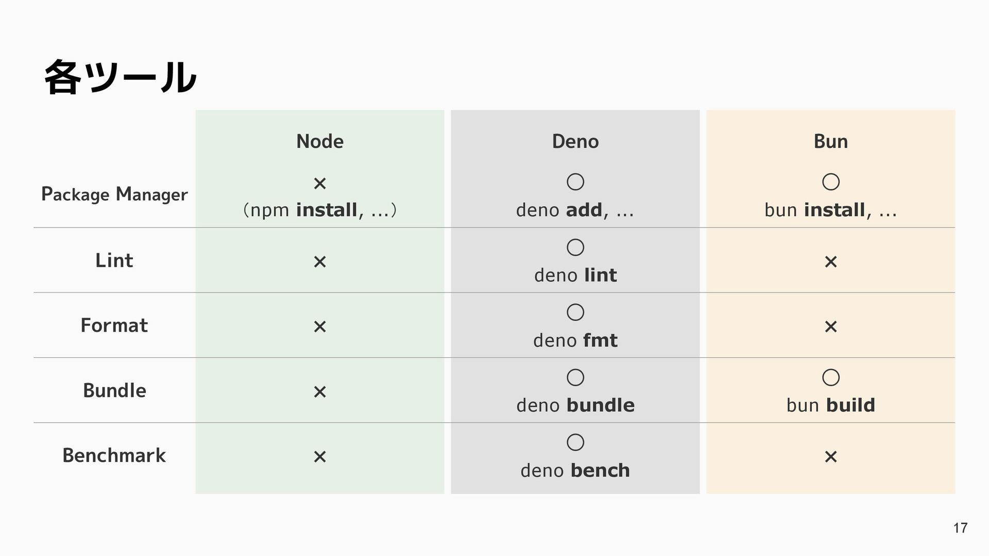
Task: Select the Package Manager row label
Action: click(x=114, y=195)
